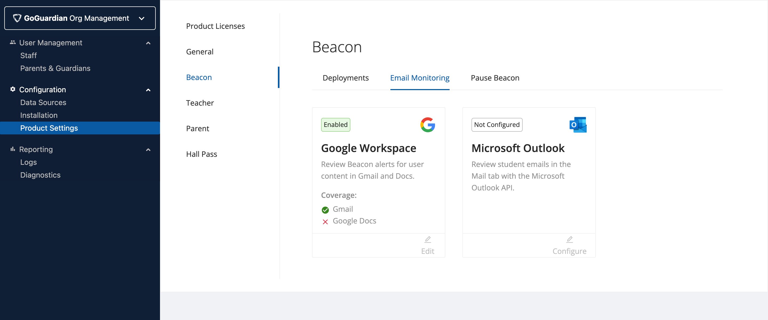The image size is (768, 320).
Task: Click the Microsoft Outlook logo icon
Action: [x=578, y=125]
